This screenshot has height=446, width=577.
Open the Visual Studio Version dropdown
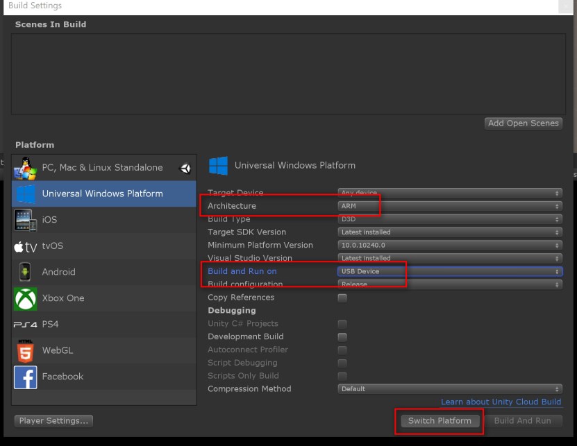[450, 258]
